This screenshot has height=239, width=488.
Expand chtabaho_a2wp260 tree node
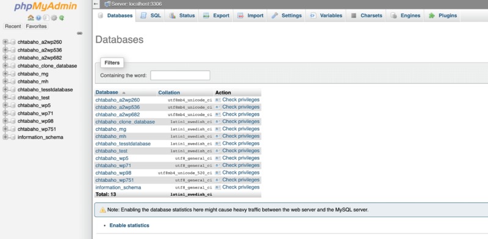click(x=5, y=42)
